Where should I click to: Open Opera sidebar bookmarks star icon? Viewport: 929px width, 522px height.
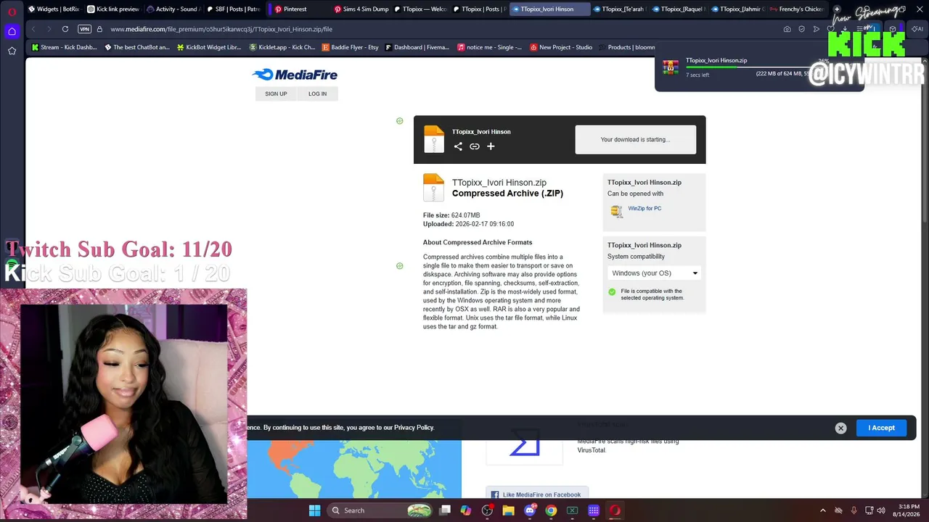point(12,51)
